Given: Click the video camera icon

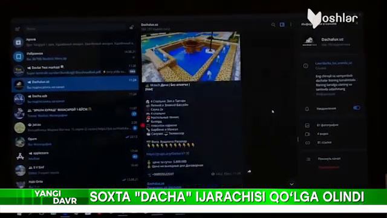Looking at the screenshot, I should click(x=307, y=134).
